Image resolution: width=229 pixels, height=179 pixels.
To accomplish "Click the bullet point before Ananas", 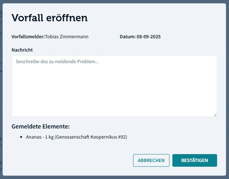I will point(22,137).
